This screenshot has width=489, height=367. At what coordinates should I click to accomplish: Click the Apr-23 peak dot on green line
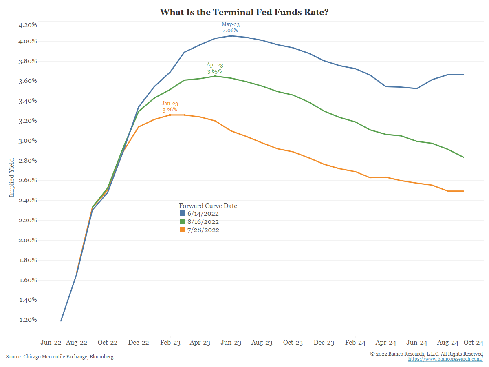pos(215,76)
